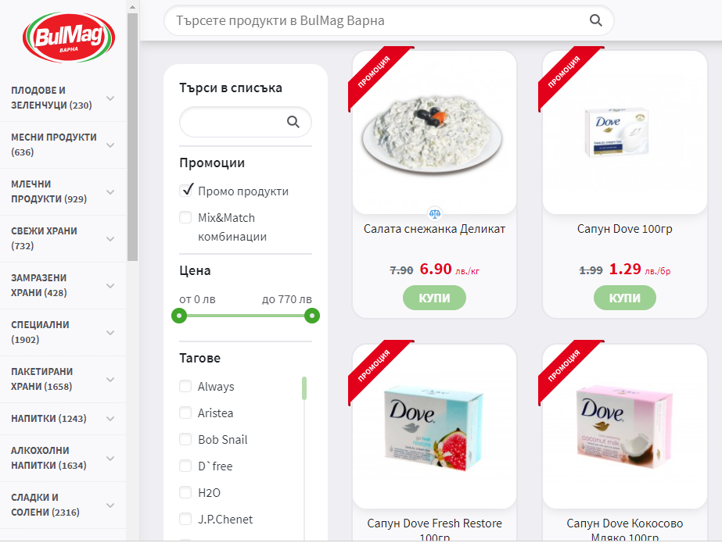This screenshot has height=543, width=722.
Task: Check the Bob Snail tag filter
Action: point(185,440)
